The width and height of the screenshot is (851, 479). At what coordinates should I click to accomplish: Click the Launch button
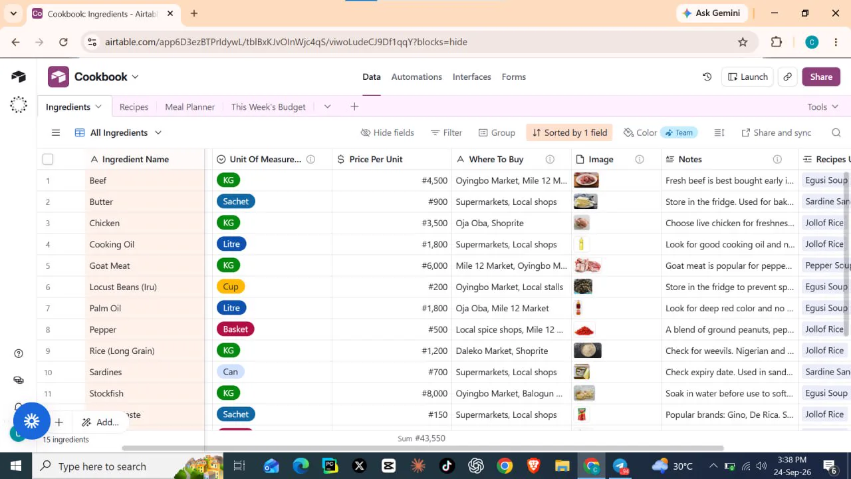point(747,77)
